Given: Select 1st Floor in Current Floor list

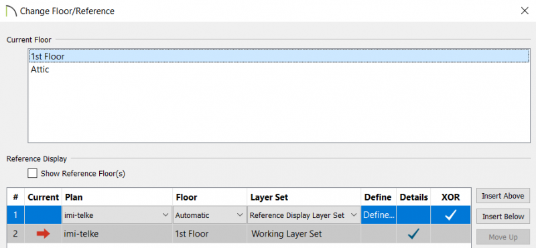Looking at the screenshot, I should 279,57.
